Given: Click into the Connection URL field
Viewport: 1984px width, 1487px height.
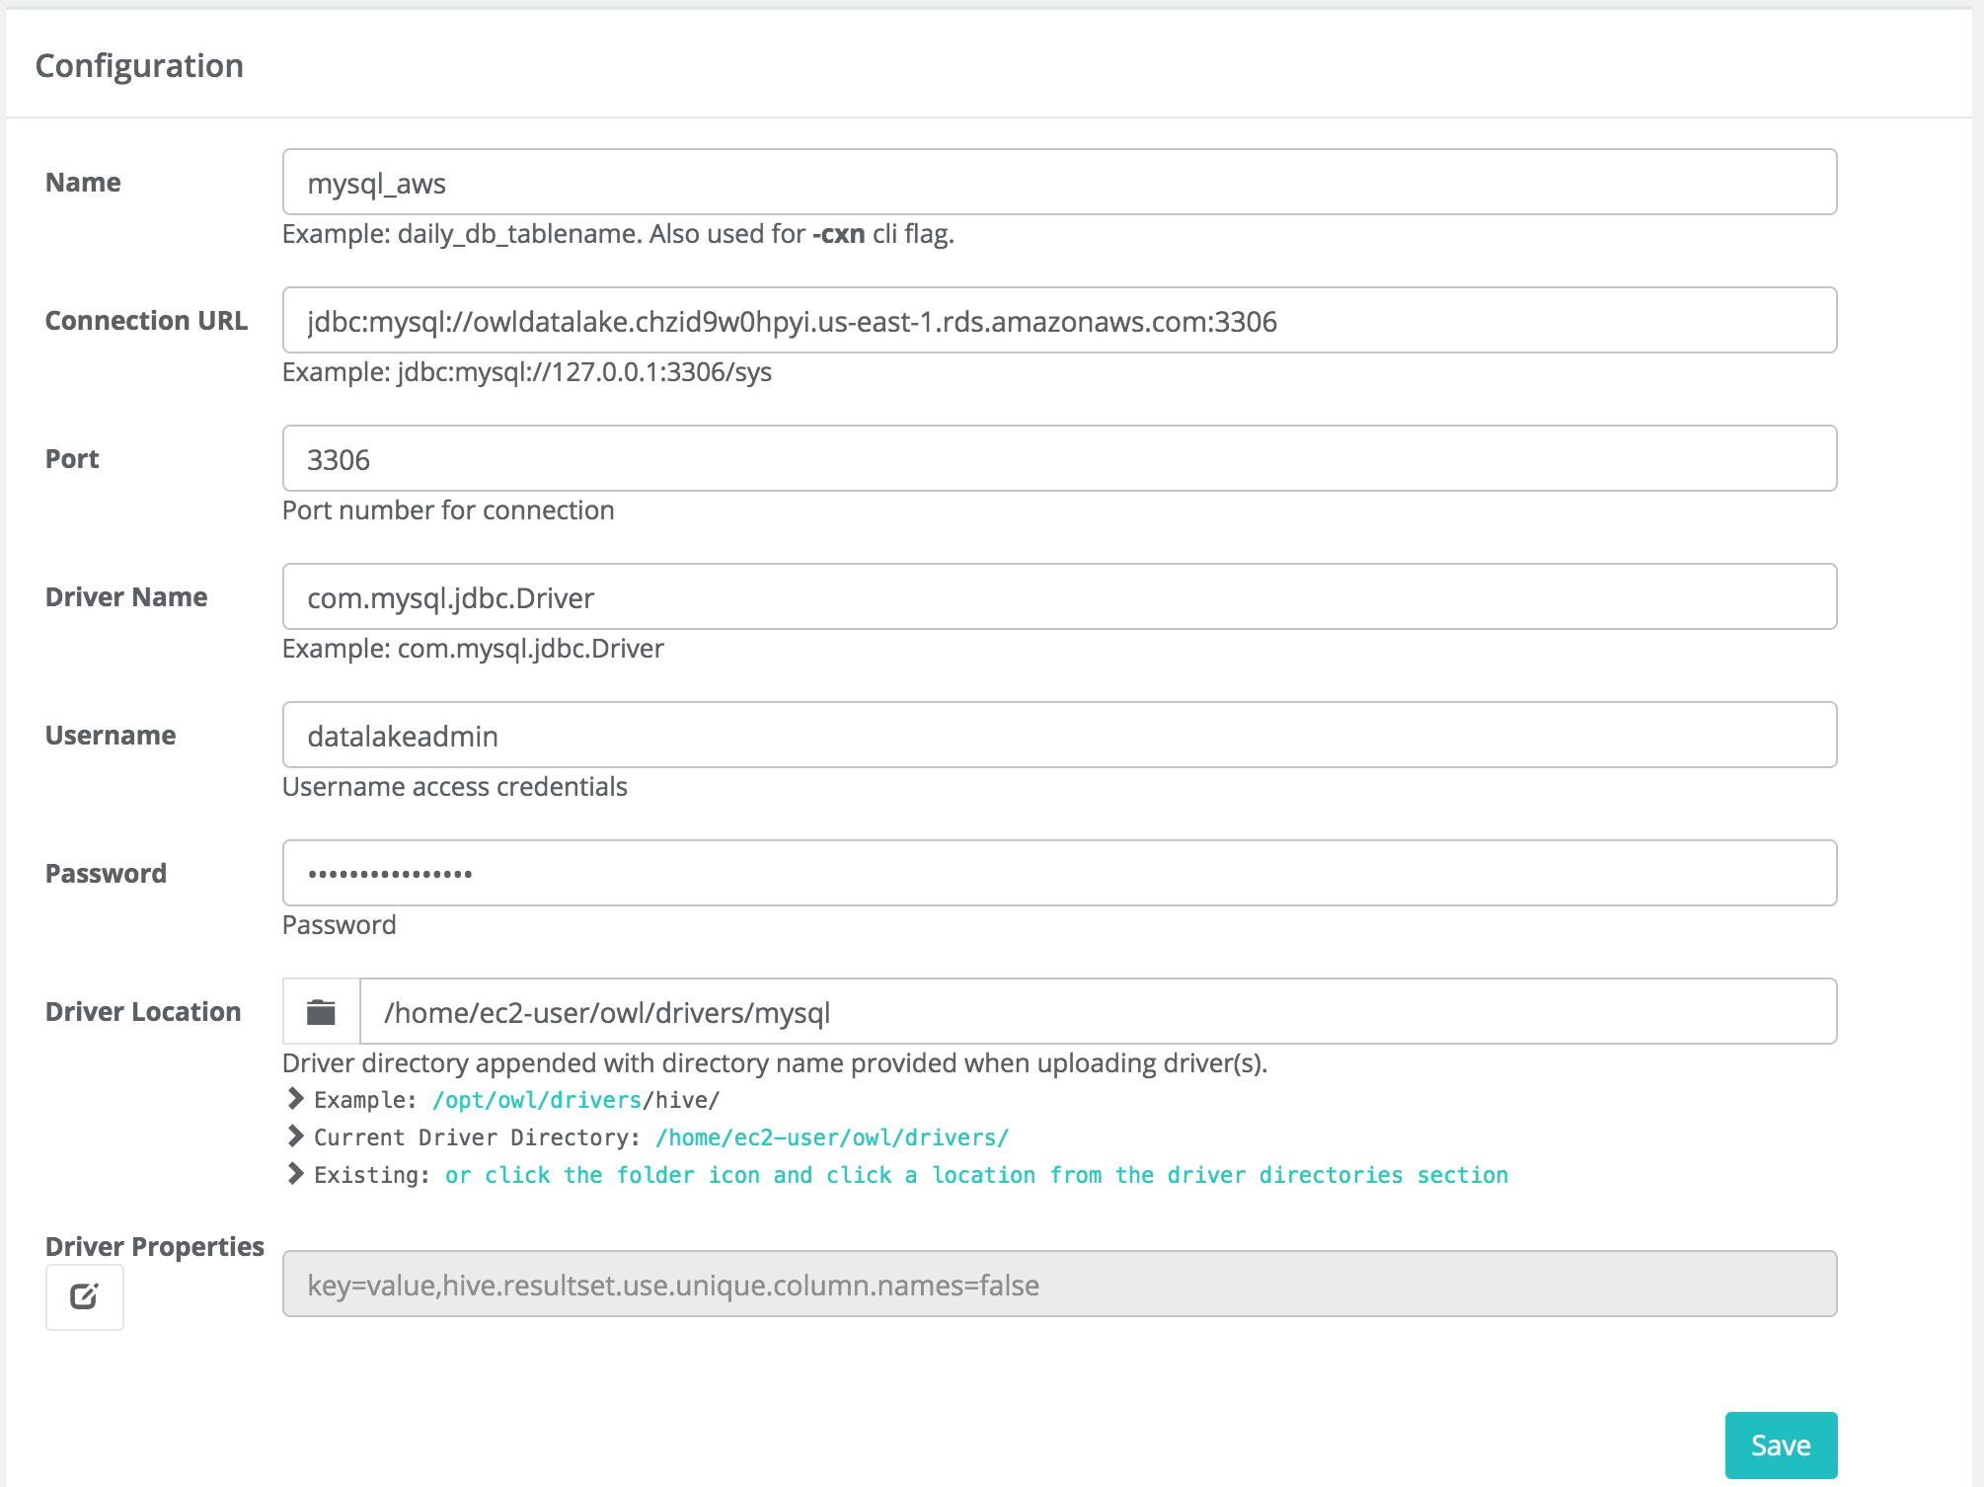Looking at the screenshot, I should coord(1058,321).
